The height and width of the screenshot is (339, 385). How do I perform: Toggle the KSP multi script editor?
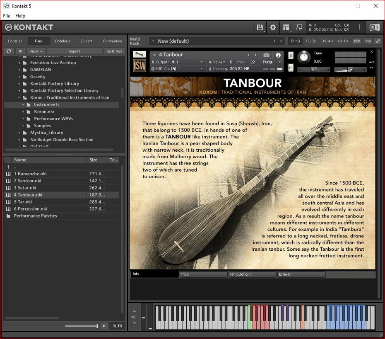coord(357,41)
